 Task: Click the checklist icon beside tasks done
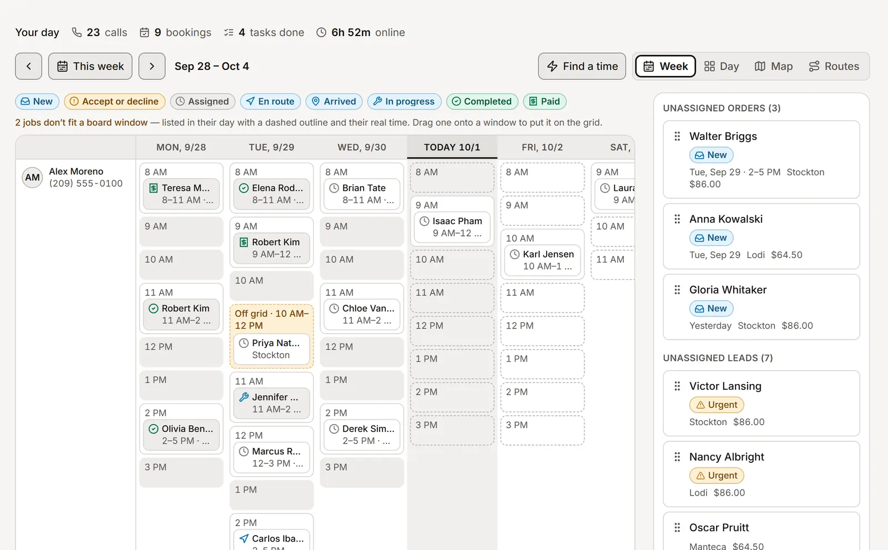(x=229, y=32)
